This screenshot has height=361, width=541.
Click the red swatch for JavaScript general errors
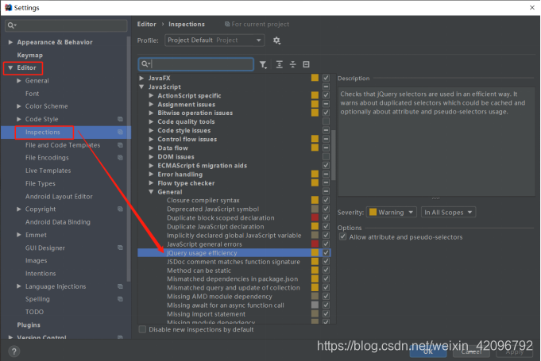tap(315, 244)
